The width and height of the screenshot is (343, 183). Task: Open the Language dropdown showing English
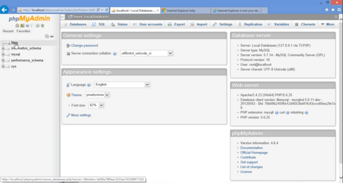pos(147,85)
